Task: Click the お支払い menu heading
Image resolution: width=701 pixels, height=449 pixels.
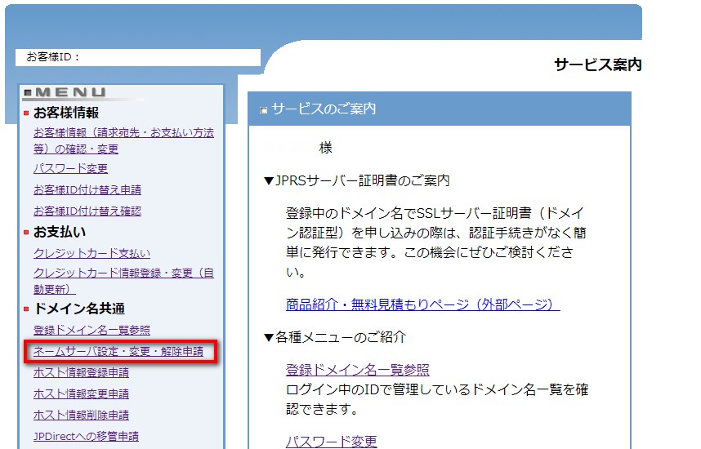Action: (60, 232)
